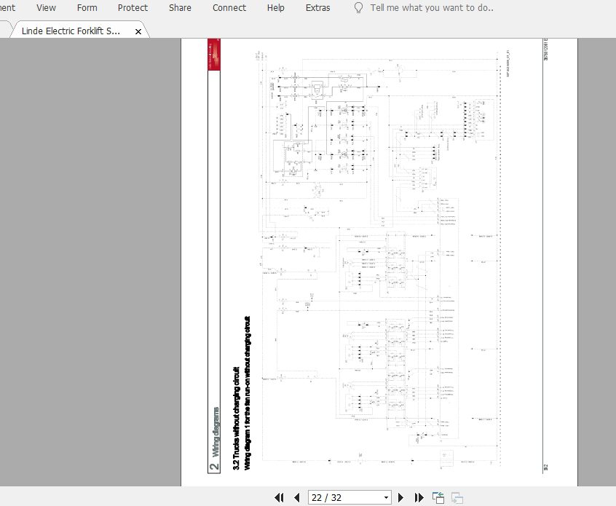Open the Help menu
This screenshot has height=506, width=616.
coord(275,8)
